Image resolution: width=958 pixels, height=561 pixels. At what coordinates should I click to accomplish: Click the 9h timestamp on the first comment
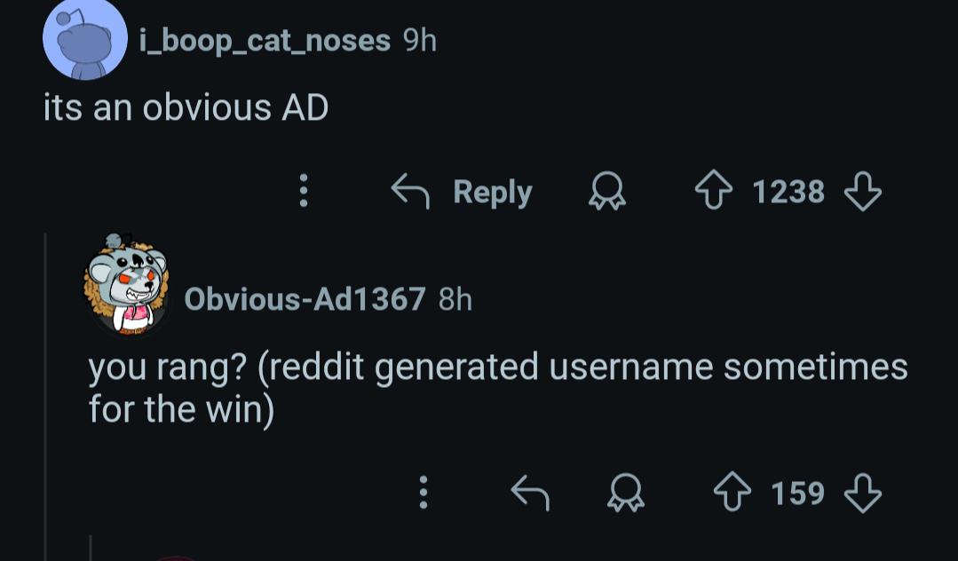click(x=420, y=41)
